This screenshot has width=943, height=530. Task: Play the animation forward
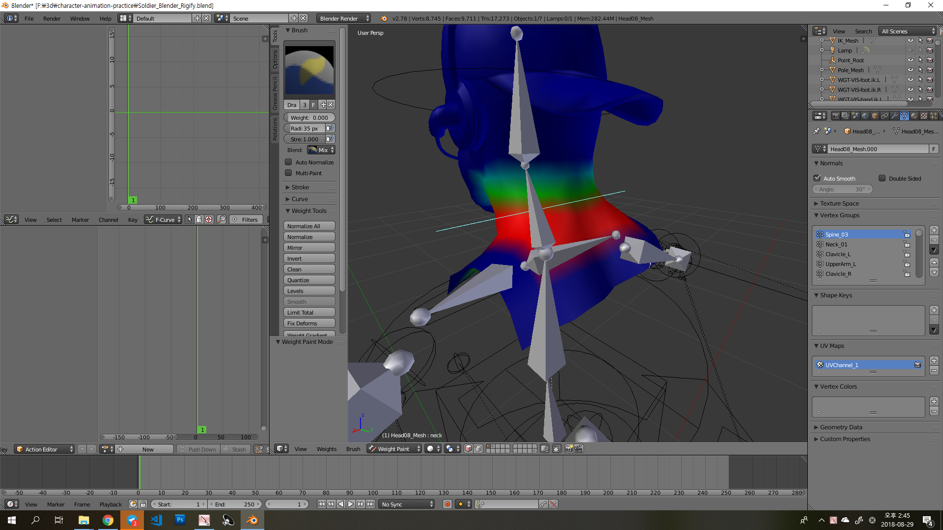(351, 504)
